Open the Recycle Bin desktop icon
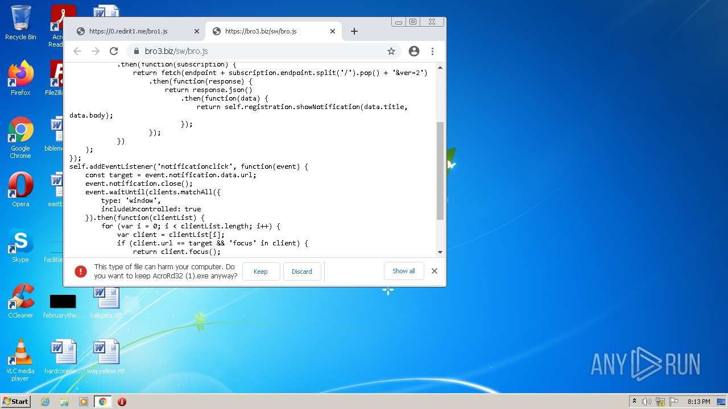The image size is (728, 409). point(20,23)
